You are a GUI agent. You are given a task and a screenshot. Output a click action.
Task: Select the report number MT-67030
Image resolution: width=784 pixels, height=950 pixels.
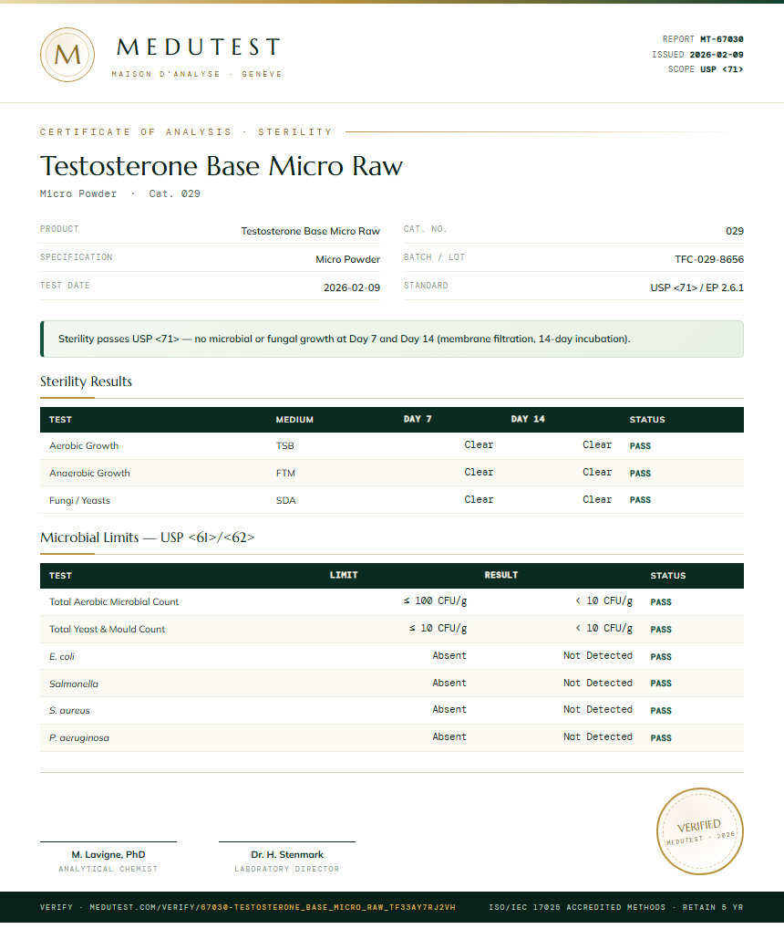(x=722, y=38)
